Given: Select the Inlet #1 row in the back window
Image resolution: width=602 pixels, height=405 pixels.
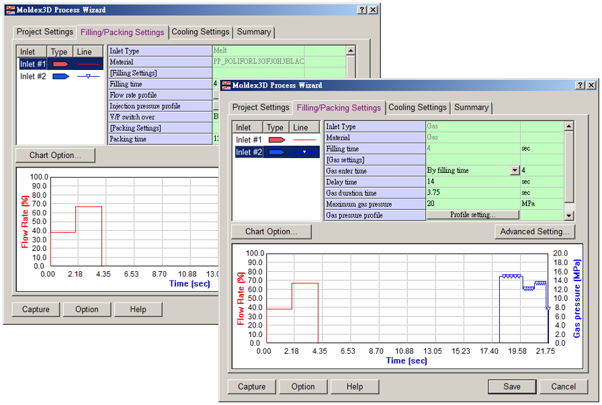Looking at the screenshot, I should tap(60, 64).
